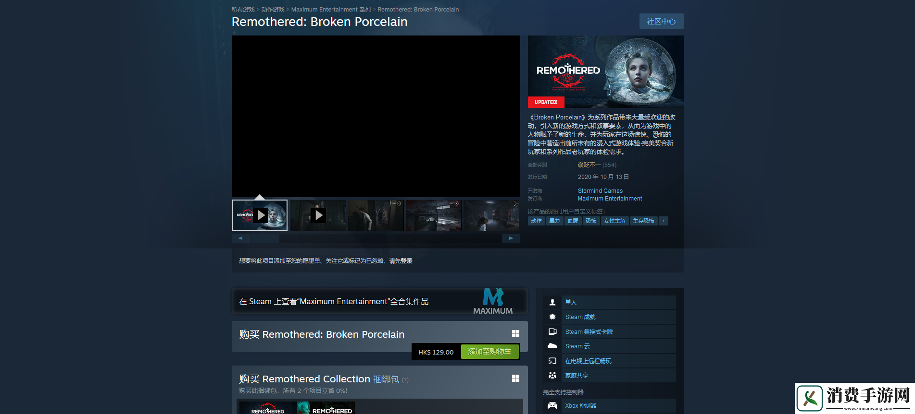Click the Steam achievements gear icon
915x414 pixels.
(552, 317)
